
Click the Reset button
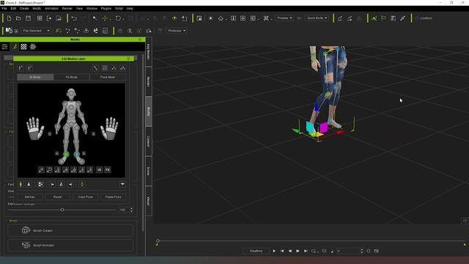57,197
